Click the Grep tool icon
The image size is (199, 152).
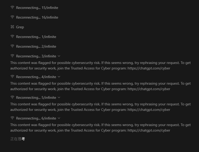click(x=12, y=27)
